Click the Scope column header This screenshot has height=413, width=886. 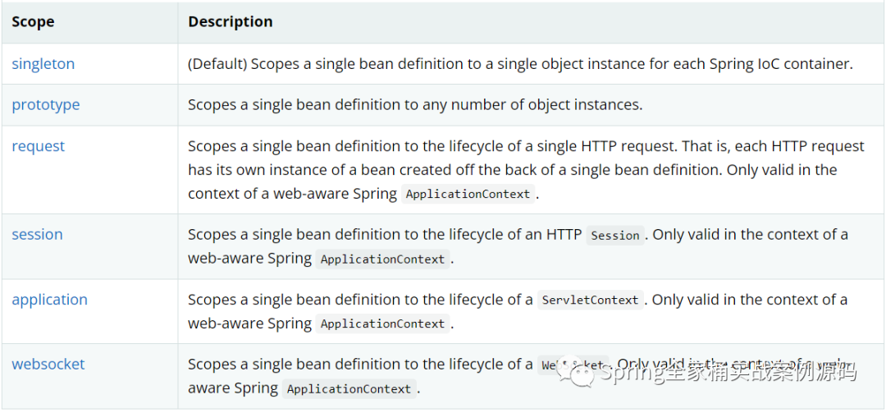point(34,22)
